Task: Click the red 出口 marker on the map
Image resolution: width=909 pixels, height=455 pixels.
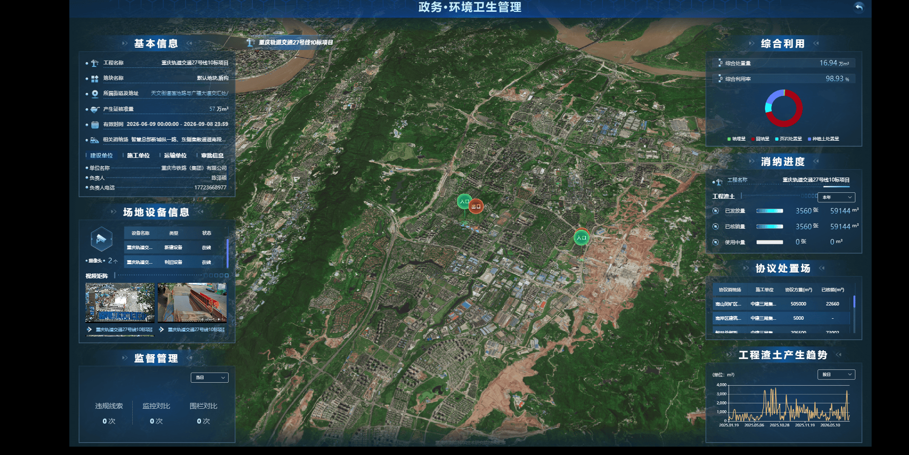Action: [x=476, y=206]
